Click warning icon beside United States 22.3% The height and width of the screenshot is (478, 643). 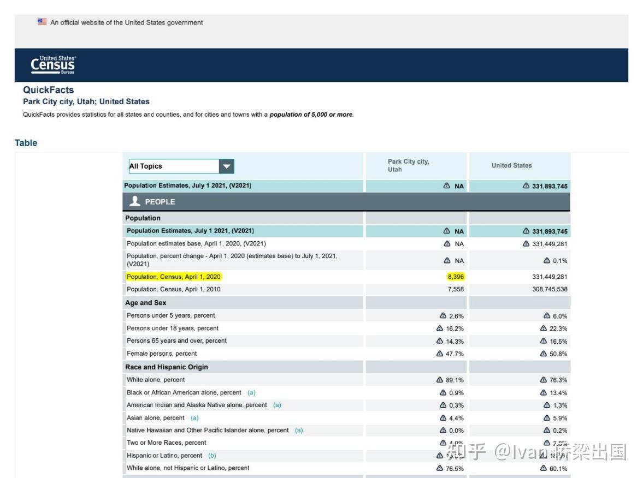(x=544, y=328)
